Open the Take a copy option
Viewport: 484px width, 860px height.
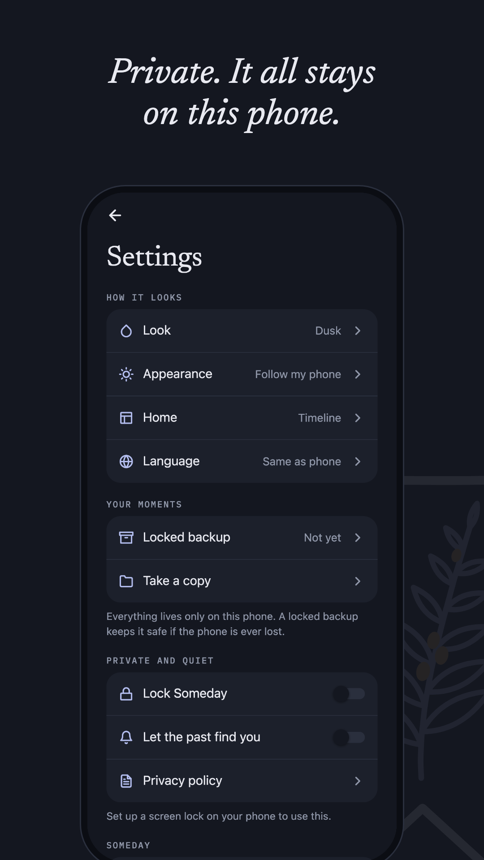(242, 581)
